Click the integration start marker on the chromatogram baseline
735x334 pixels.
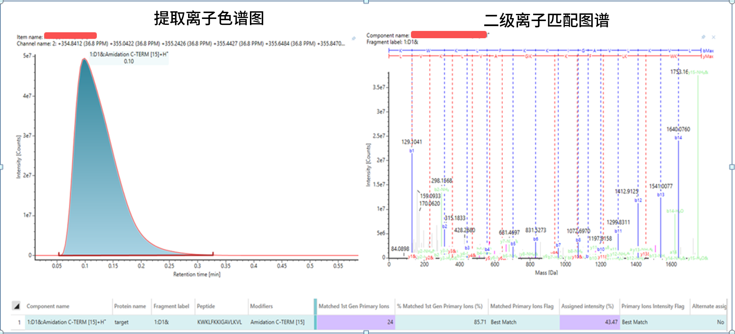coord(59,254)
